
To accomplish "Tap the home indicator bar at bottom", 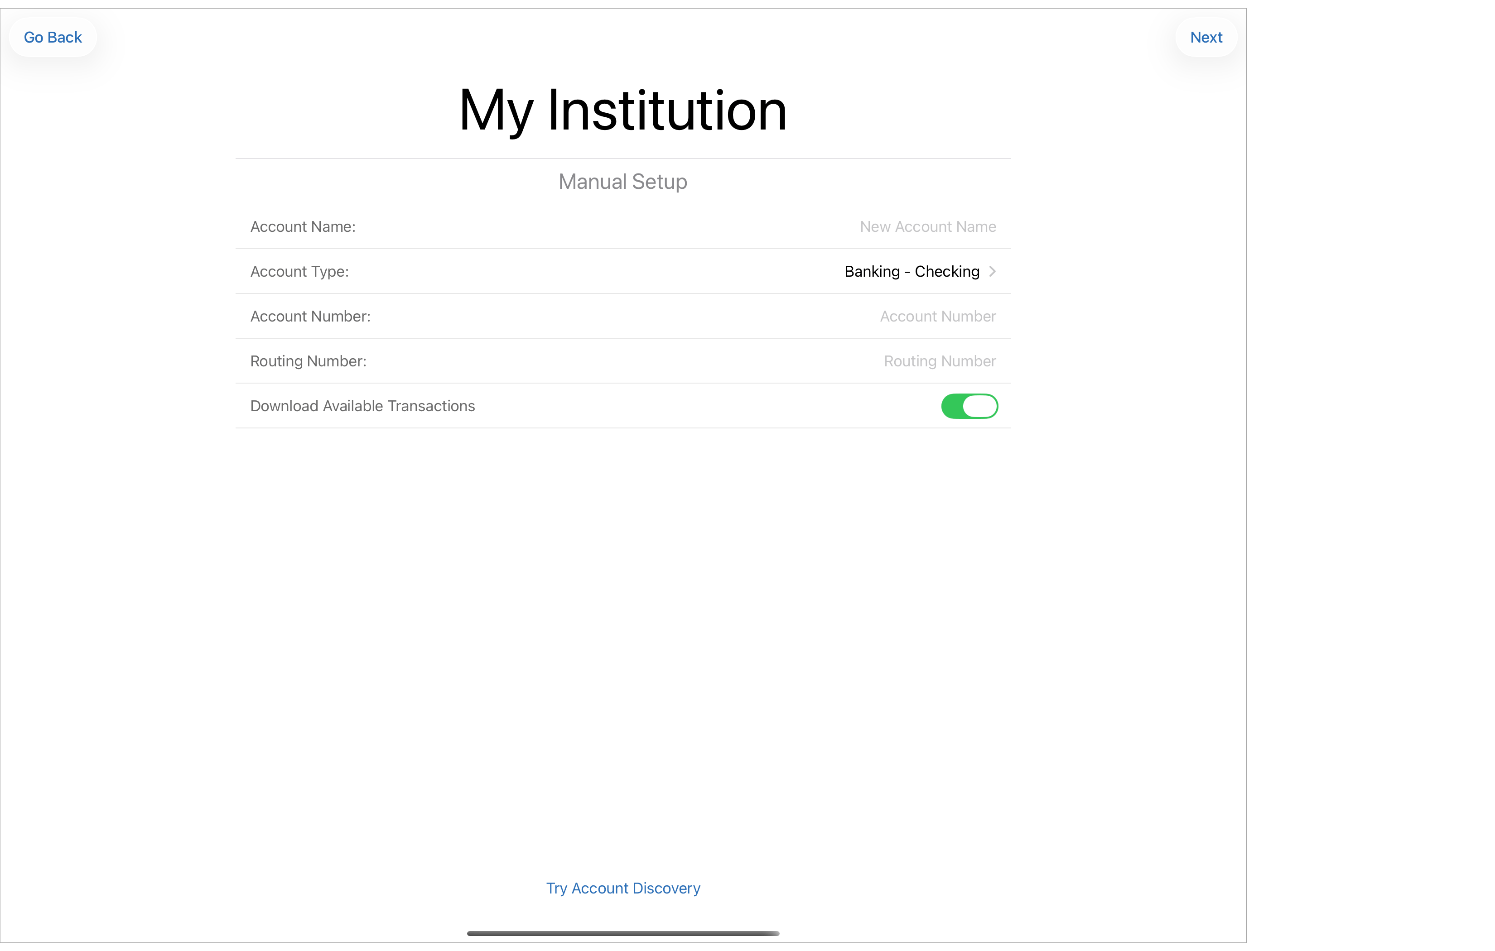I will pos(623,933).
